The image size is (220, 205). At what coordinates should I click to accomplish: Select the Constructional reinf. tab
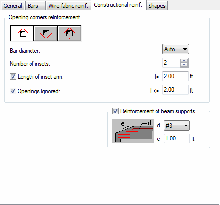pyautogui.click(x=118, y=5)
